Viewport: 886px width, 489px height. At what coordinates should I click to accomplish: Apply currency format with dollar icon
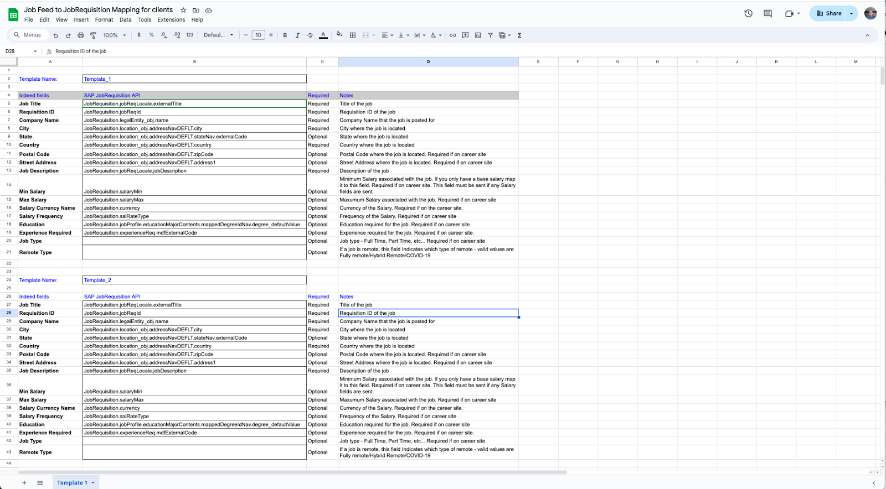(x=139, y=35)
